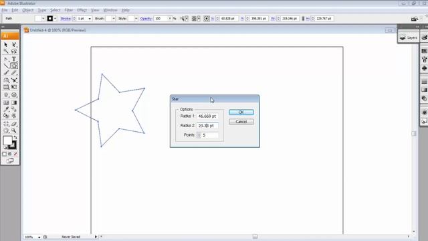428x241 pixels.
Task: Open the Brush dropdown
Action: coord(114,19)
